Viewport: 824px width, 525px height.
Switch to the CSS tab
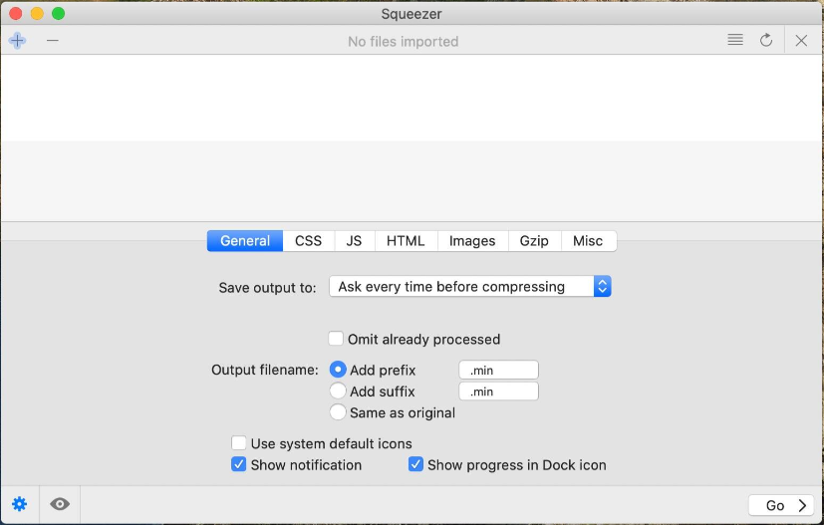pos(309,241)
